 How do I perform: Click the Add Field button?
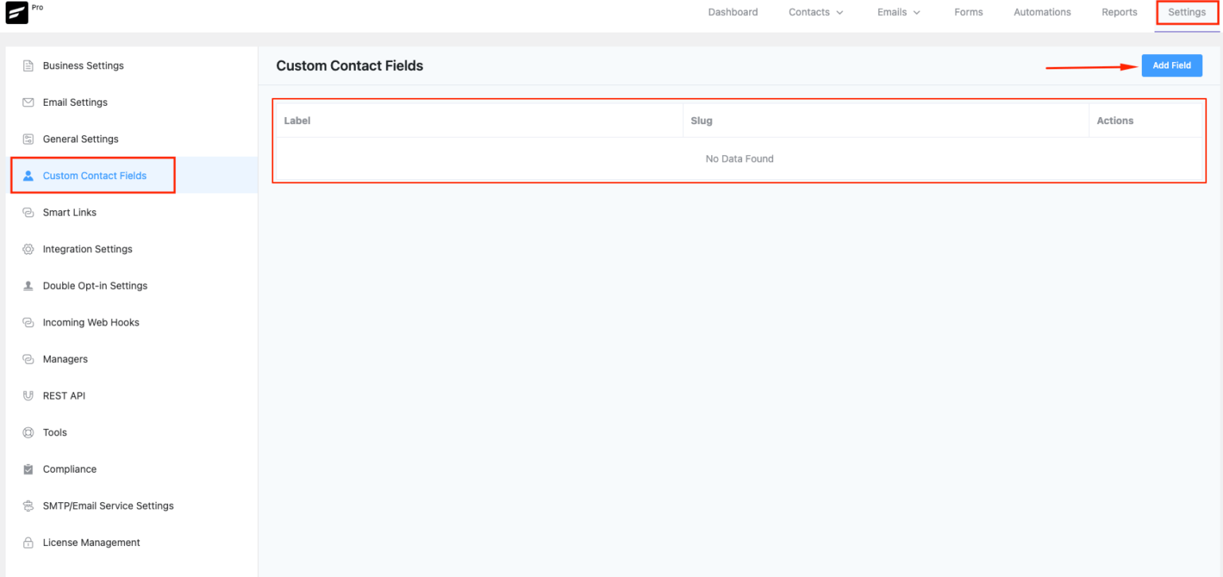1171,65
